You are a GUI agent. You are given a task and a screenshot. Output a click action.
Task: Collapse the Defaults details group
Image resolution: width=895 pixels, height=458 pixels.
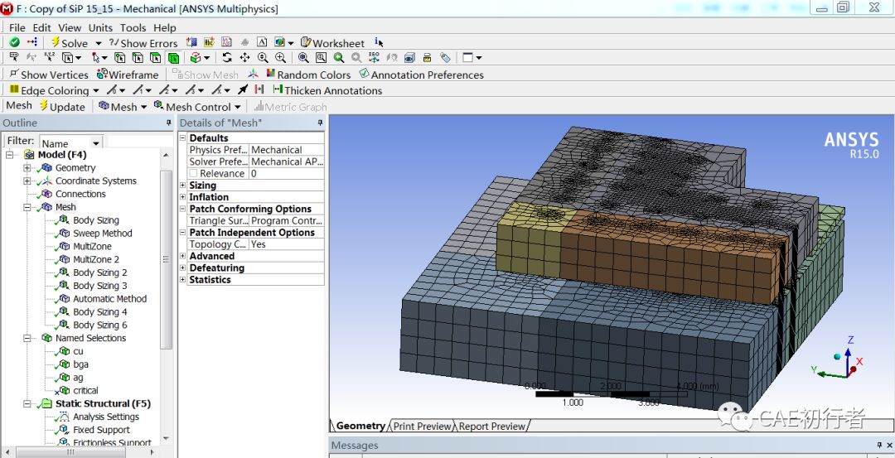click(x=182, y=138)
